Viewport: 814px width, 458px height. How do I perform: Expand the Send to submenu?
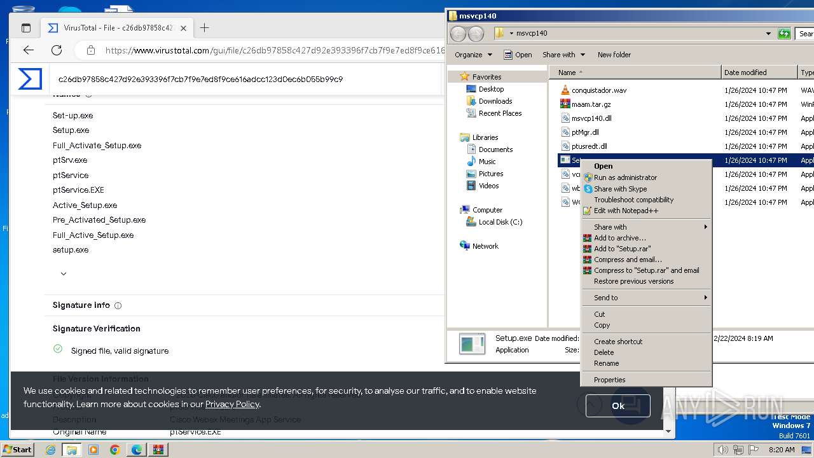click(646, 298)
